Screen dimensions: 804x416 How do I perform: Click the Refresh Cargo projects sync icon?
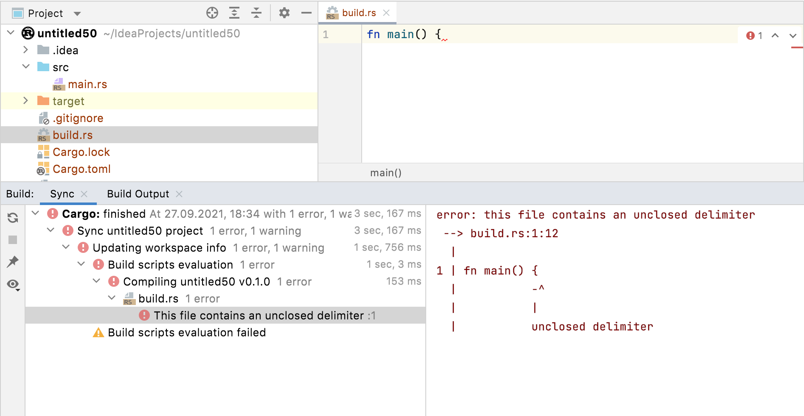point(13,218)
